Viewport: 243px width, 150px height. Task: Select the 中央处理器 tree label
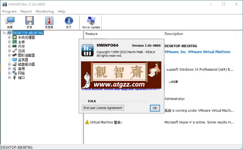(27, 37)
